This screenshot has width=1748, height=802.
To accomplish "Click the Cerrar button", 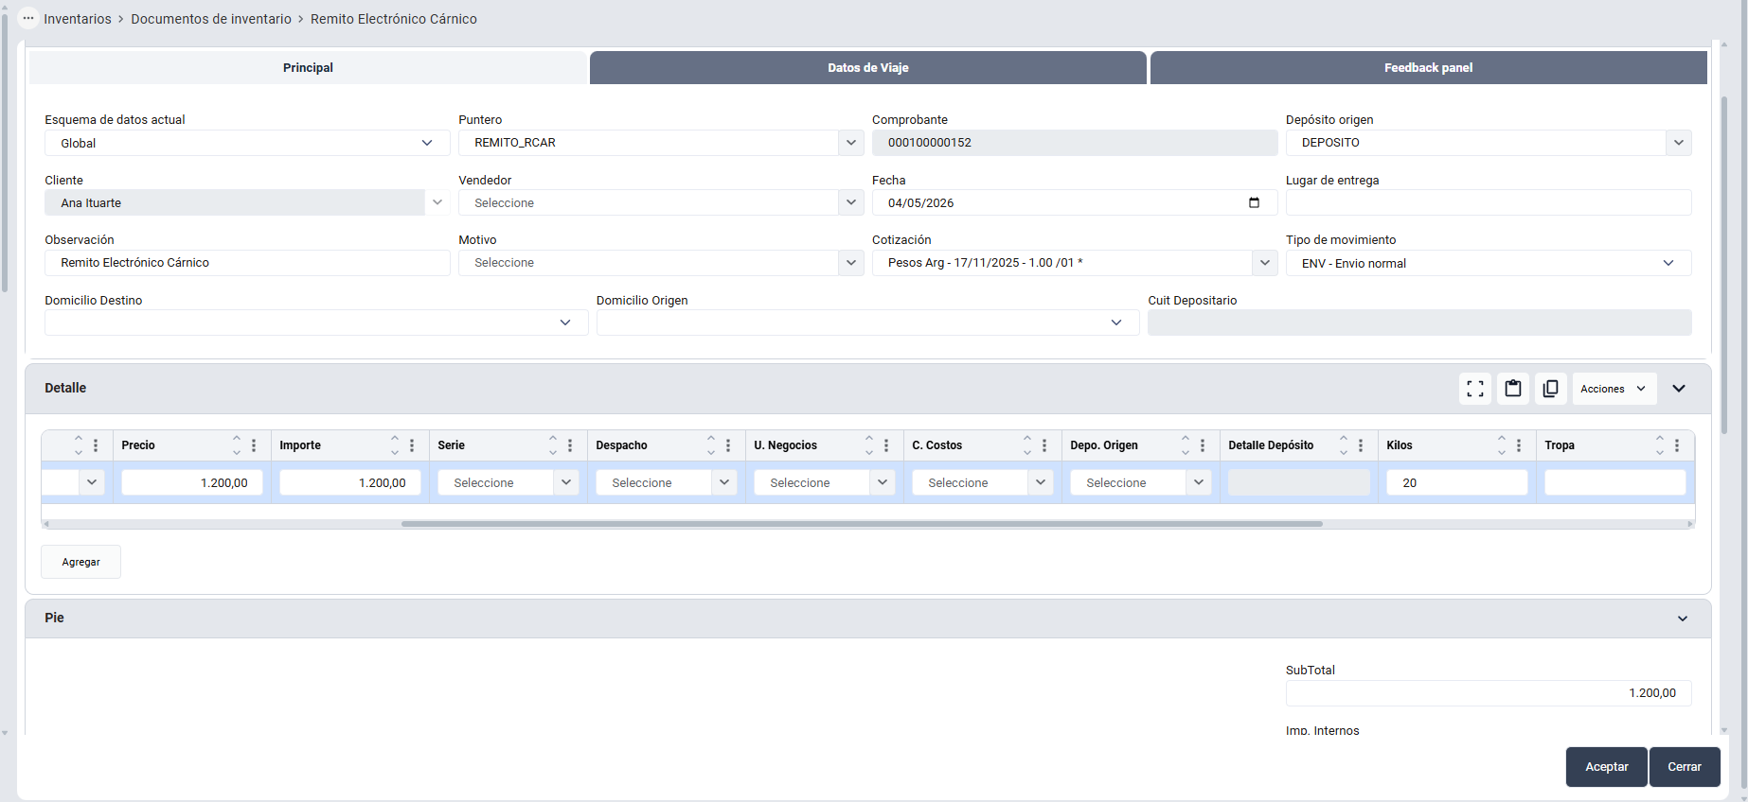I will pos(1685,767).
